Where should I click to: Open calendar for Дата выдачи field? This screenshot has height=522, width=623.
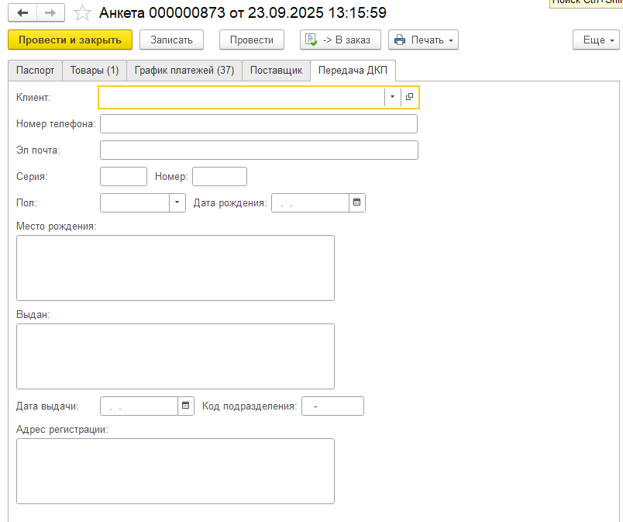click(x=186, y=406)
